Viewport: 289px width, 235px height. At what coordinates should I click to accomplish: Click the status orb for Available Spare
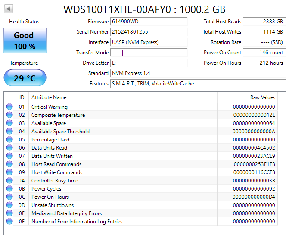tap(9, 123)
